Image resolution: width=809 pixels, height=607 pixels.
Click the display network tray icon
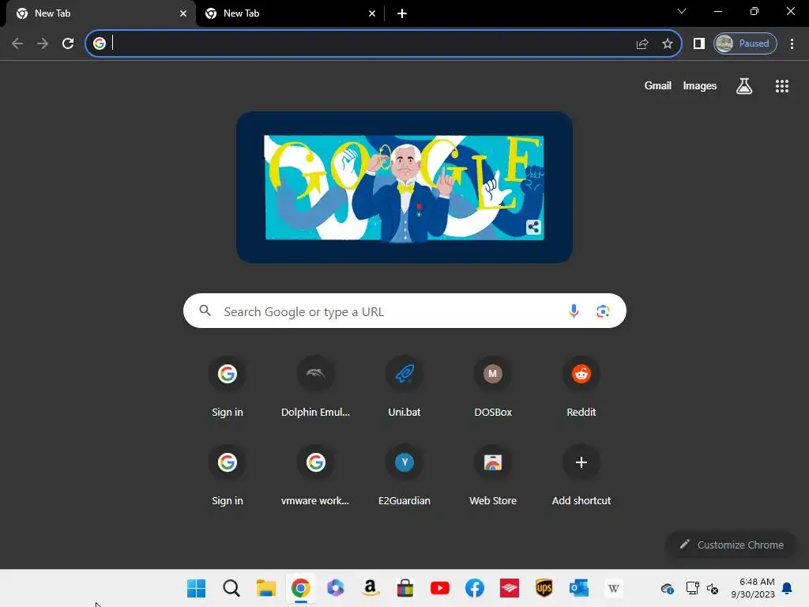[x=692, y=588]
